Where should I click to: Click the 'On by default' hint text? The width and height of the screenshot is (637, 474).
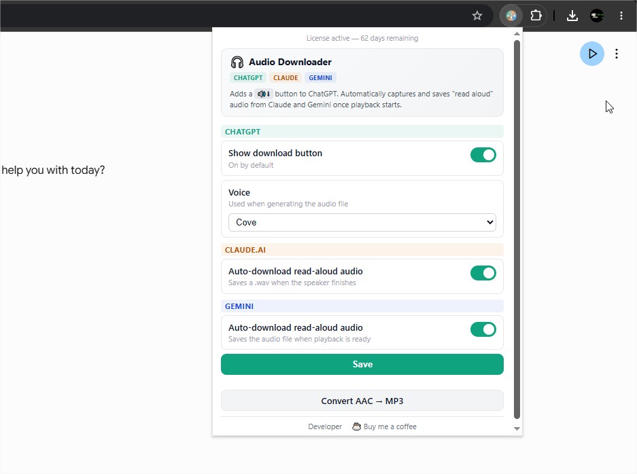click(x=251, y=165)
